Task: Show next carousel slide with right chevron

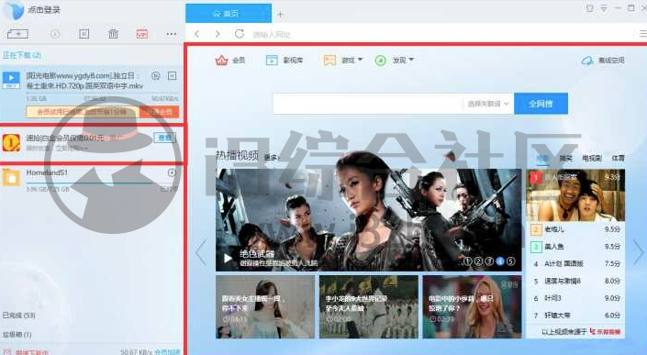Action: (x=638, y=252)
